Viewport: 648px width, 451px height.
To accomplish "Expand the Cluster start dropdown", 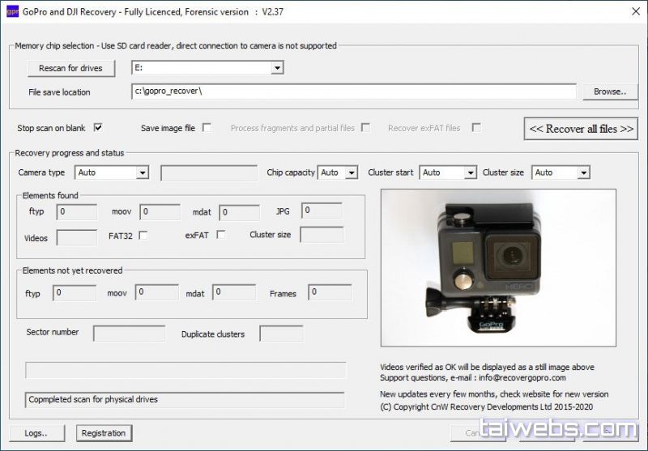I will click(470, 172).
